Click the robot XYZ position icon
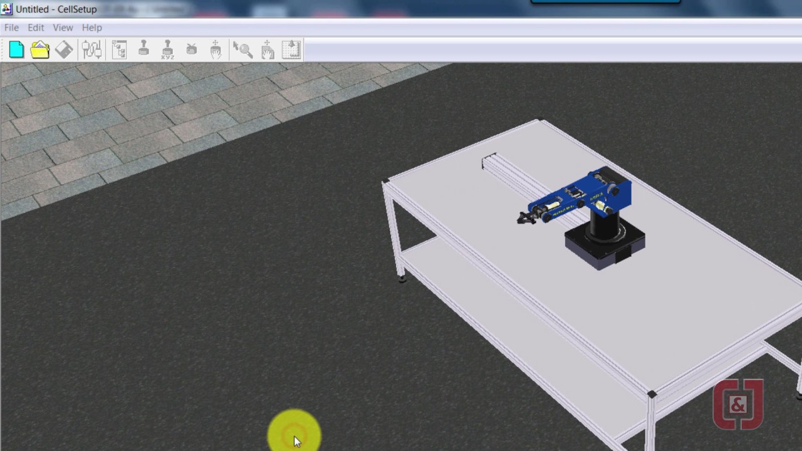Screen dimensions: 802x451 pos(167,50)
